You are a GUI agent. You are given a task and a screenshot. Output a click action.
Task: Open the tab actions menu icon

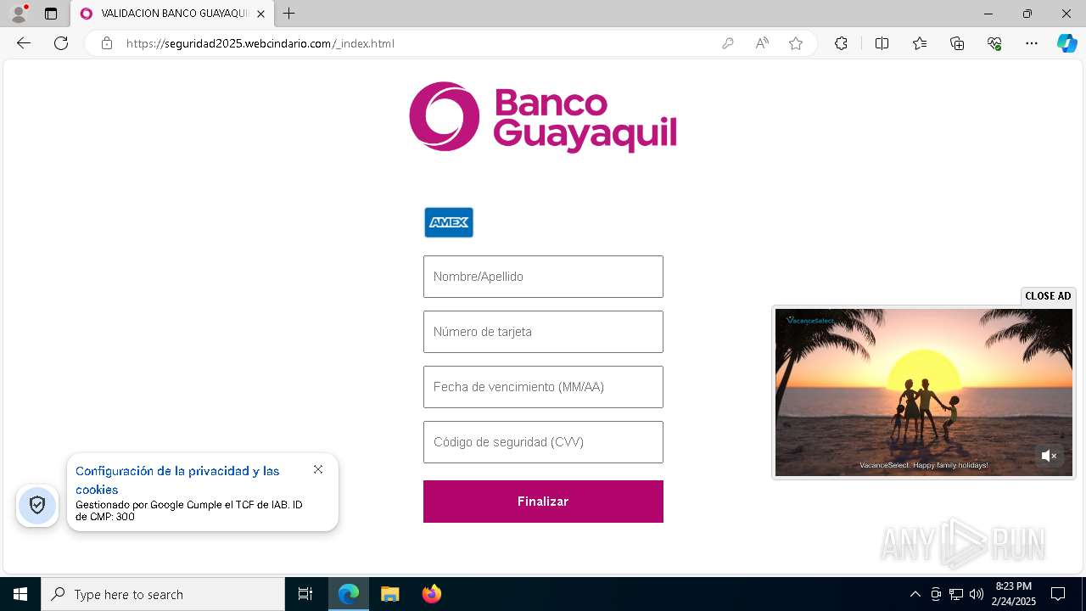[x=51, y=14]
